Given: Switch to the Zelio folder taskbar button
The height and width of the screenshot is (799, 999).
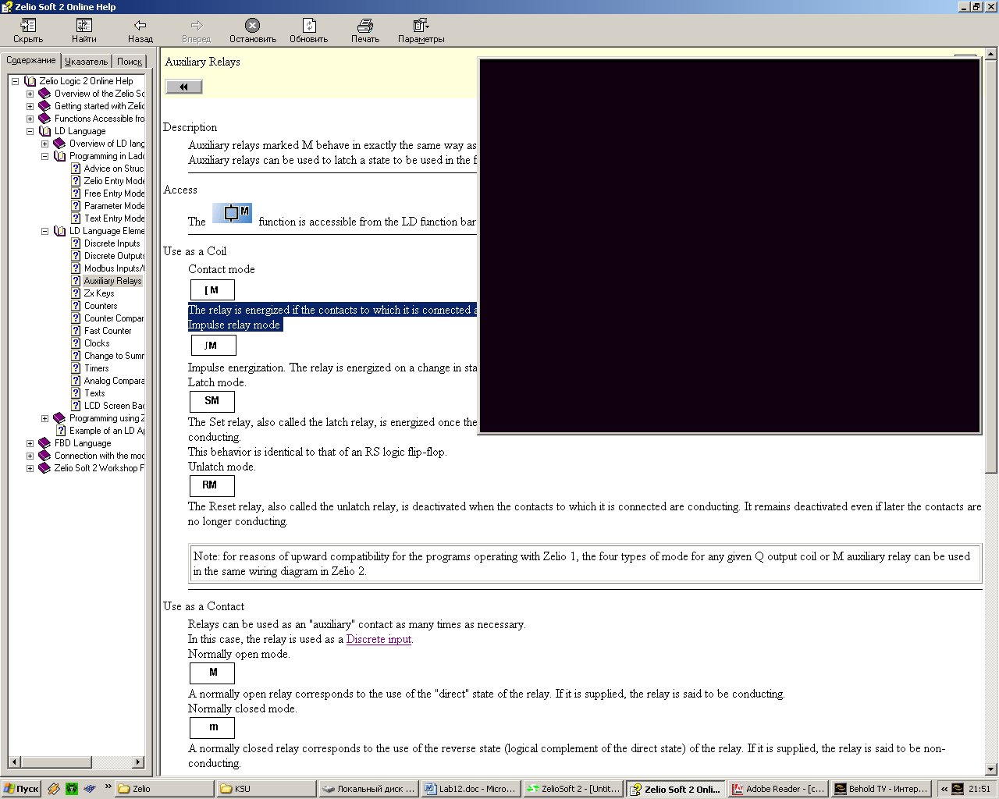Looking at the screenshot, I should coord(165,789).
